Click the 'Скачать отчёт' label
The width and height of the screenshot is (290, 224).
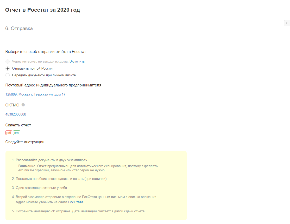(18, 125)
